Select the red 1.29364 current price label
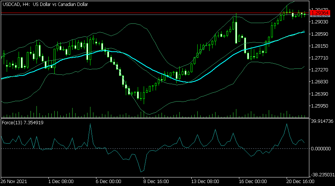This screenshot has height=186, width=335. pyautogui.click(x=320, y=13)
